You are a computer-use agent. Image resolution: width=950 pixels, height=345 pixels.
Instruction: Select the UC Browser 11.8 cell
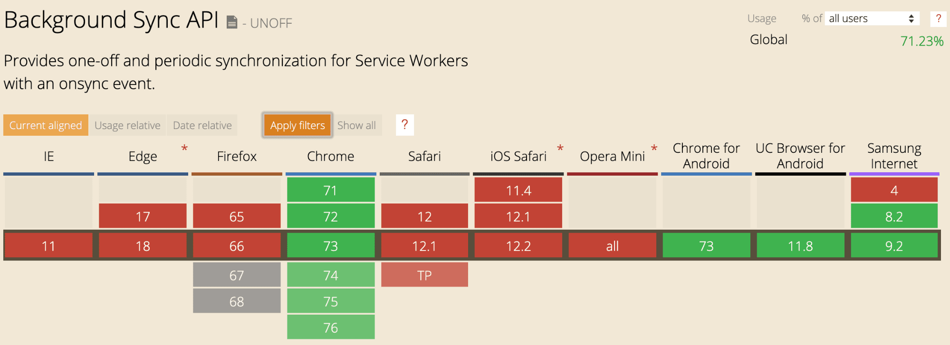pyautogui.click(x=800, y=246)
